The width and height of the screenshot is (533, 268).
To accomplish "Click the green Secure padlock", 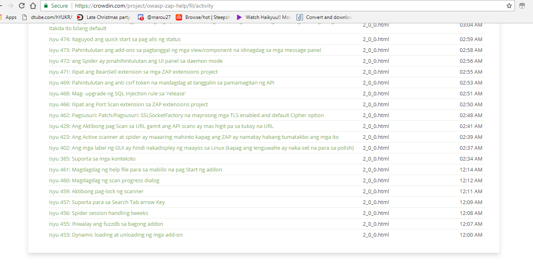I will tap(46, 6).
